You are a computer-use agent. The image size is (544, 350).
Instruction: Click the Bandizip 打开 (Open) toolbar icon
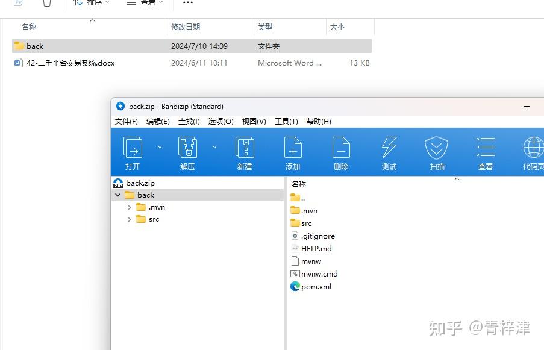[x=133, y=148]
